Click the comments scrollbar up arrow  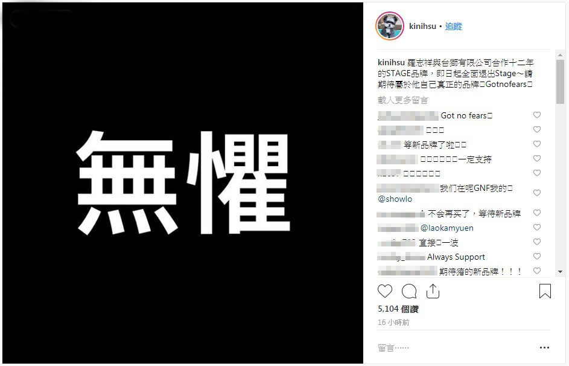coord(560,55)
